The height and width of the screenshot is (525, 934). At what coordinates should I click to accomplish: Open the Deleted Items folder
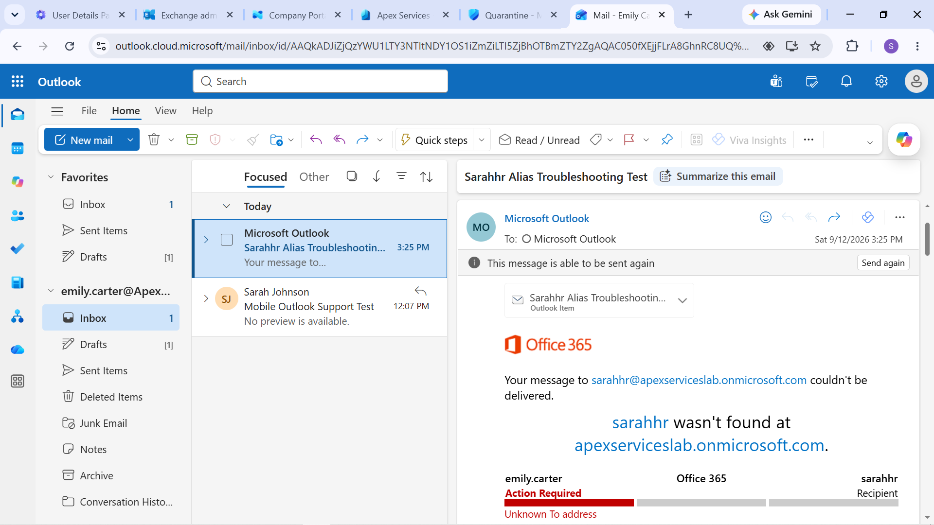click(111, 397)
